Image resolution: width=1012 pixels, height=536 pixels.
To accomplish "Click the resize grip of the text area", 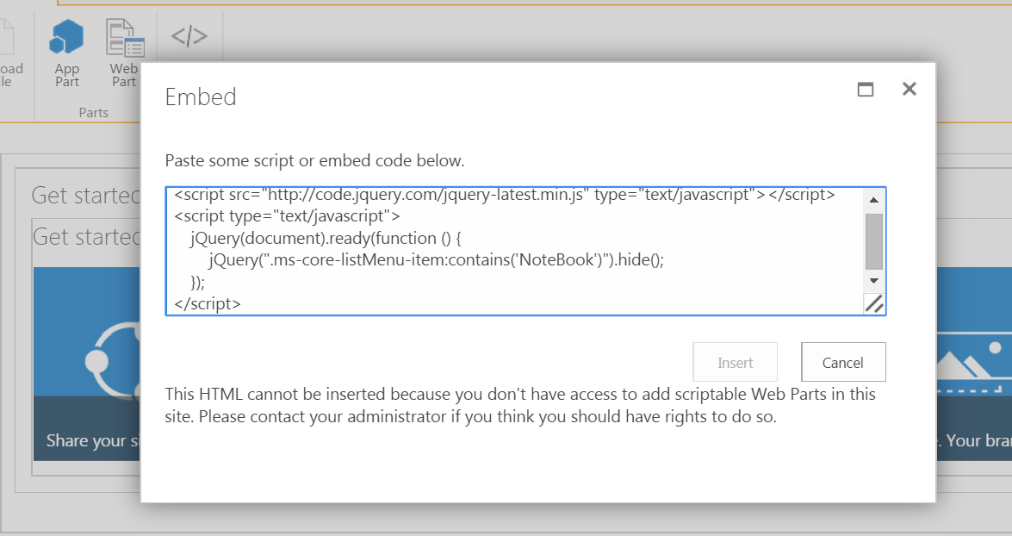I will coord(876,304).
